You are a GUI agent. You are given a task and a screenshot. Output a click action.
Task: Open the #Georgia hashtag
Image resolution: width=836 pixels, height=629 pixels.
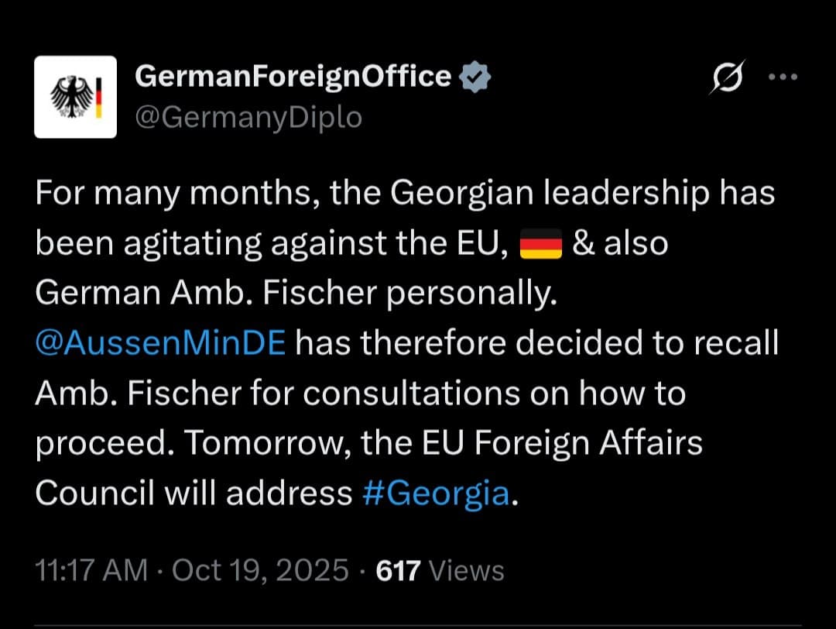[x=435, y=493]
